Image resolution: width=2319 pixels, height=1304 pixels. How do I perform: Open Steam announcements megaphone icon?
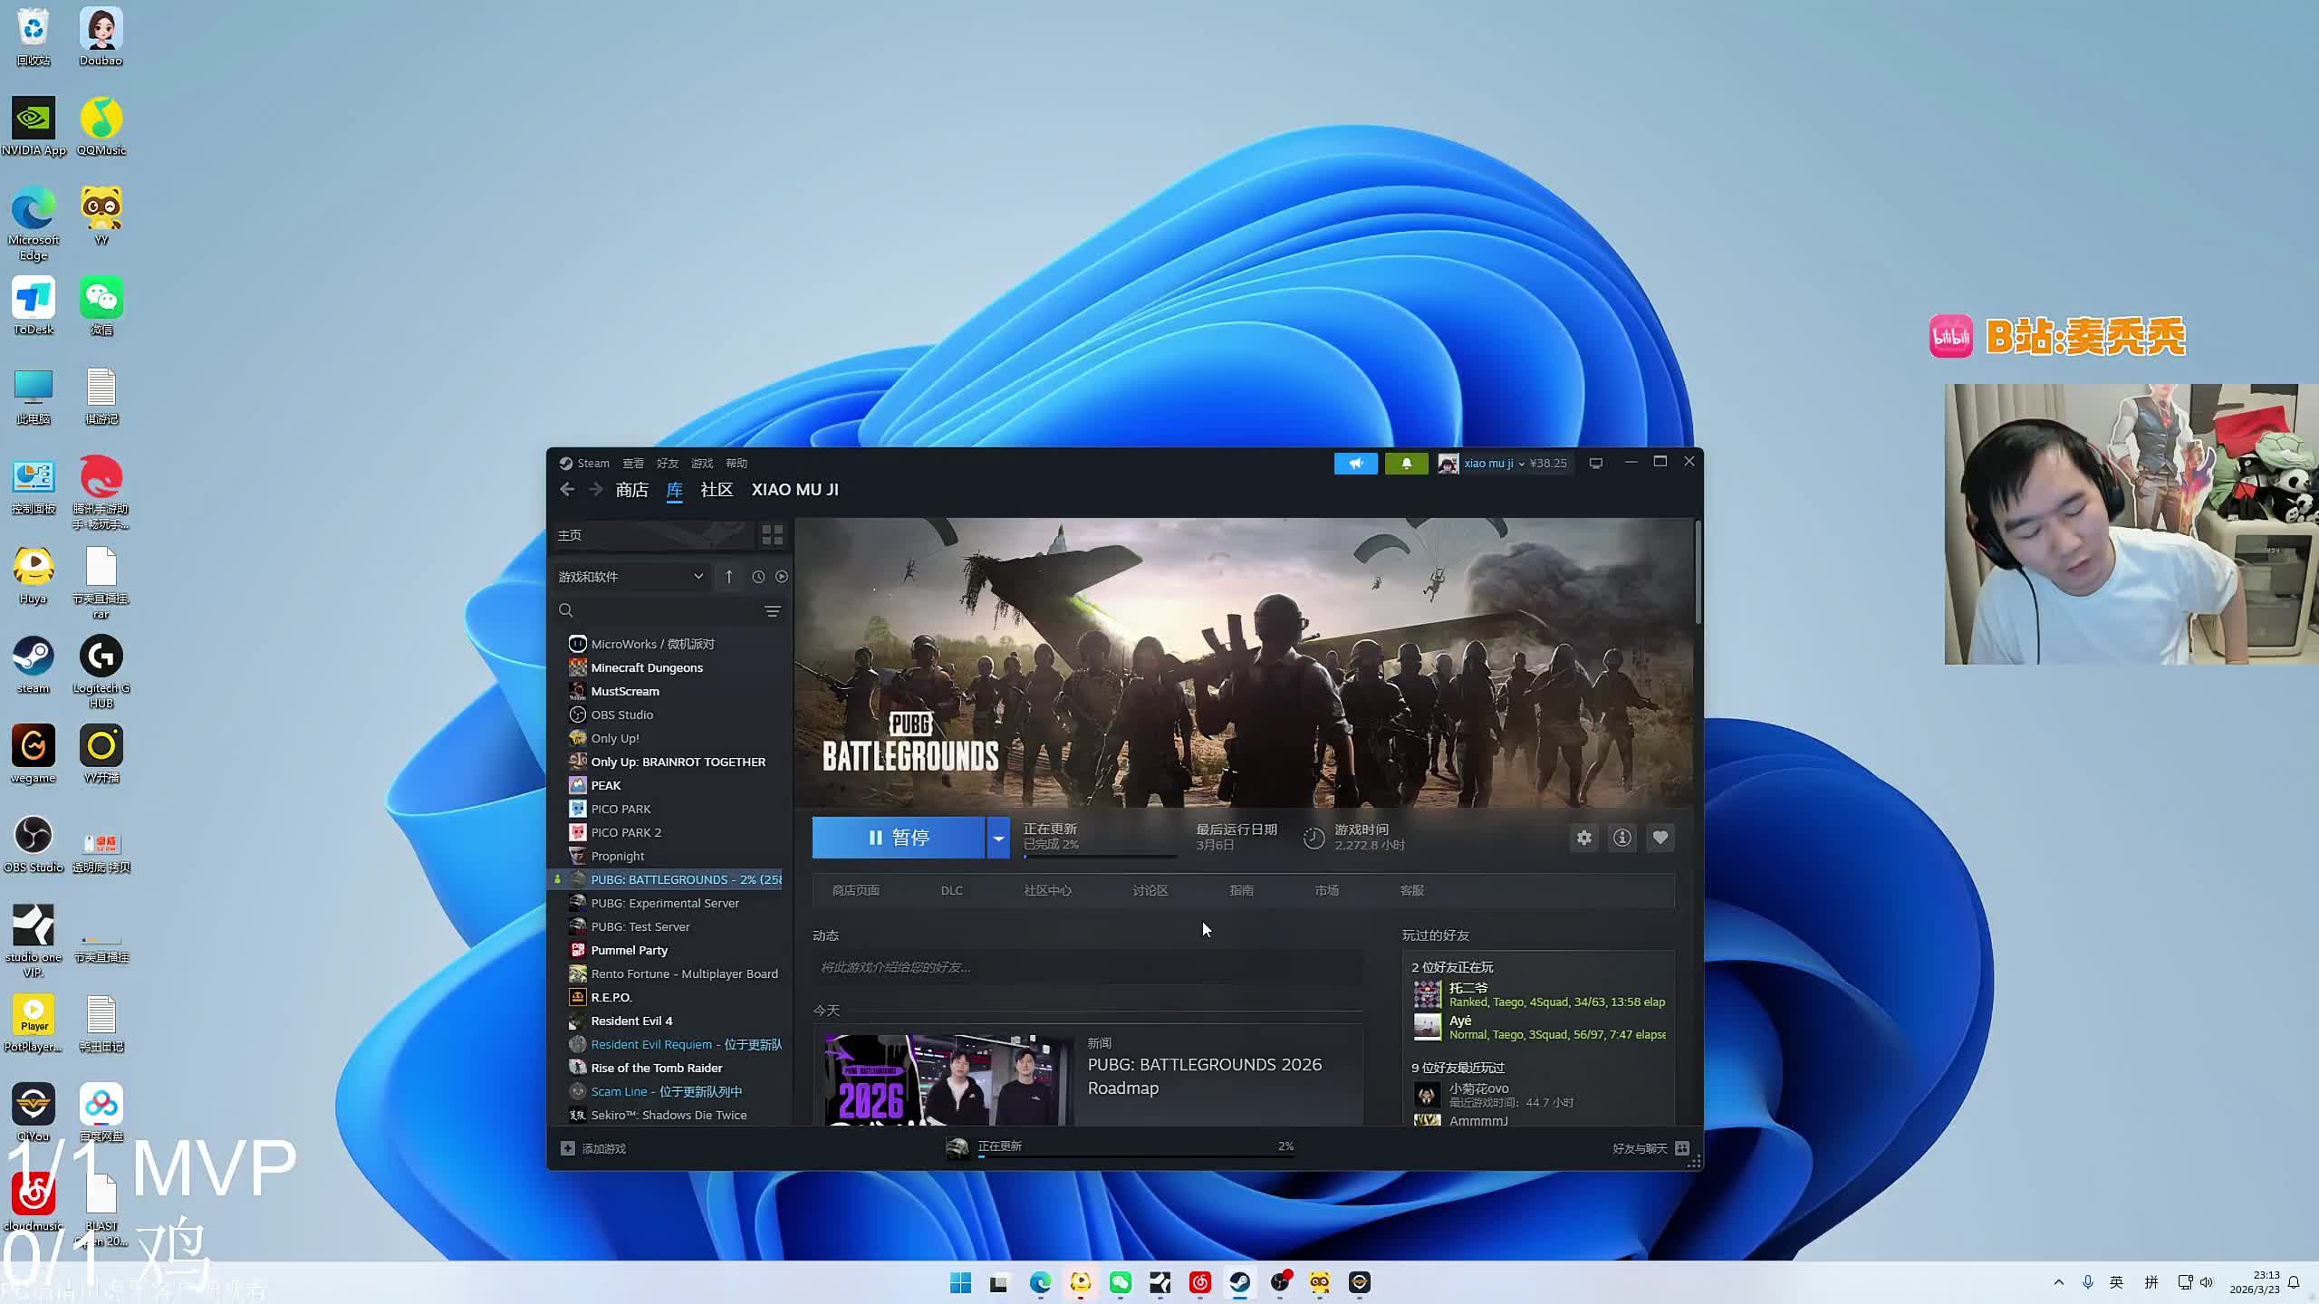[x=1355, y=463]
